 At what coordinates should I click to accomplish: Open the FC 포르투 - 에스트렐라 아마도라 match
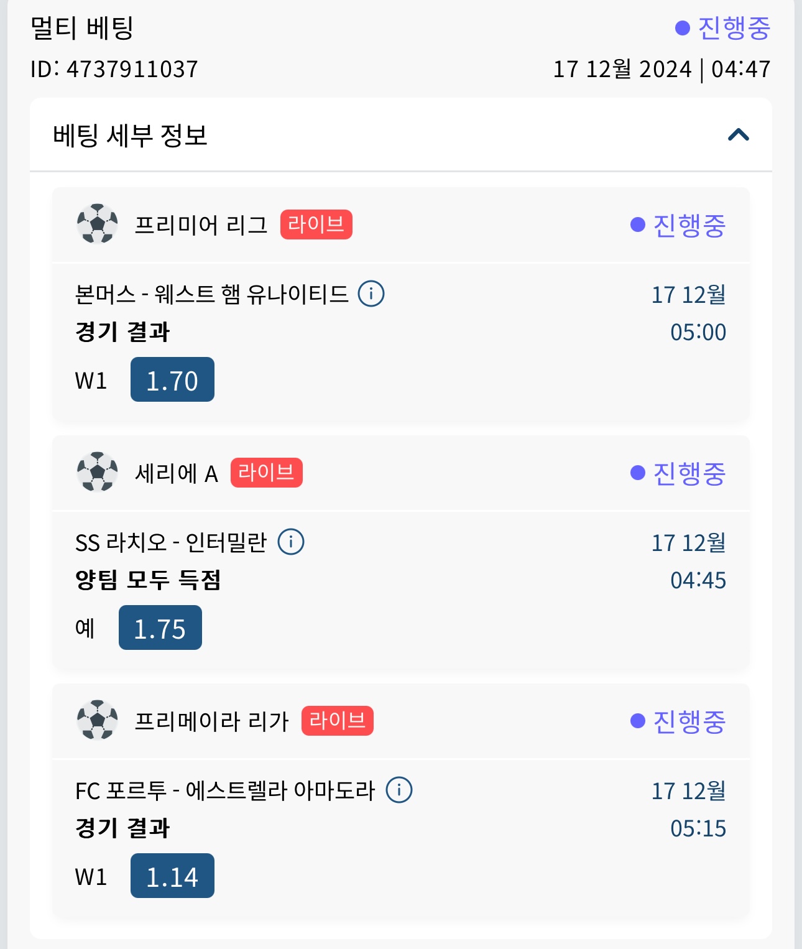[x=225, y=790]
